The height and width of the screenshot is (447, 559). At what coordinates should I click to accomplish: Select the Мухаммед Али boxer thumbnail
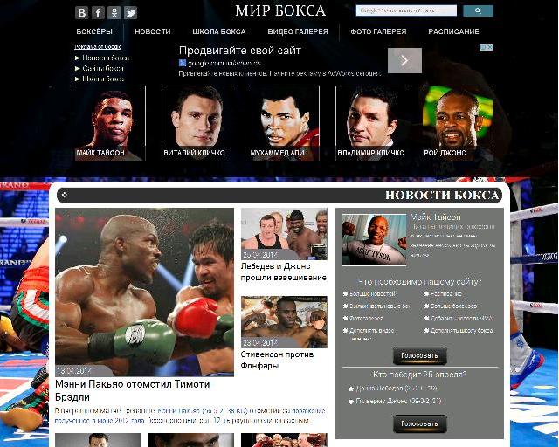coord(284,123)
